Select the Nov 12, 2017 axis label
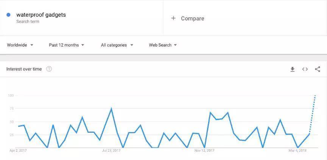327x160 pixels. [204, 151]
